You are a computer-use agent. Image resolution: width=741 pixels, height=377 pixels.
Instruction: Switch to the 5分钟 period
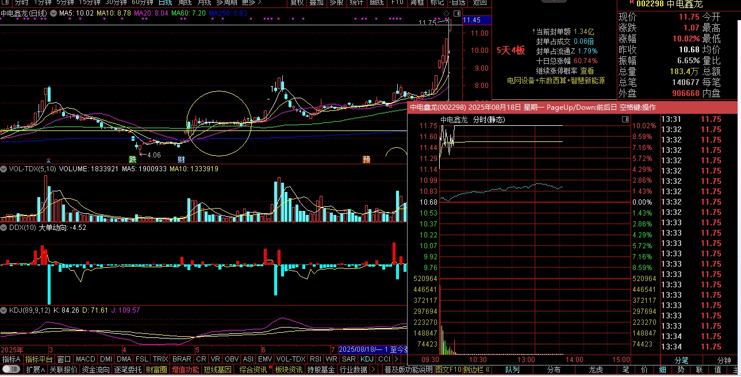pos(66,2)
